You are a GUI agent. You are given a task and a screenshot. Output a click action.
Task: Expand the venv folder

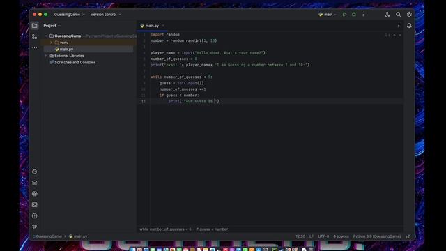click(51, 43)
